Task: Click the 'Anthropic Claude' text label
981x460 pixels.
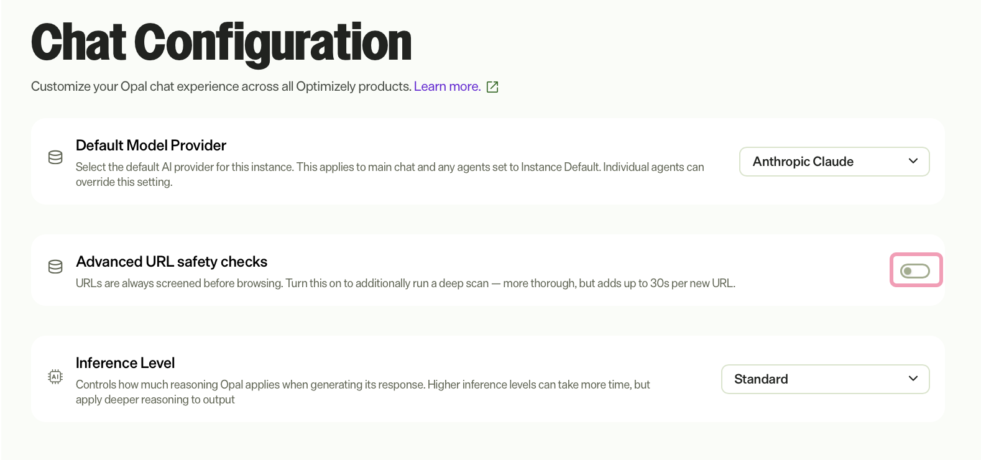Action: (803, 162)
